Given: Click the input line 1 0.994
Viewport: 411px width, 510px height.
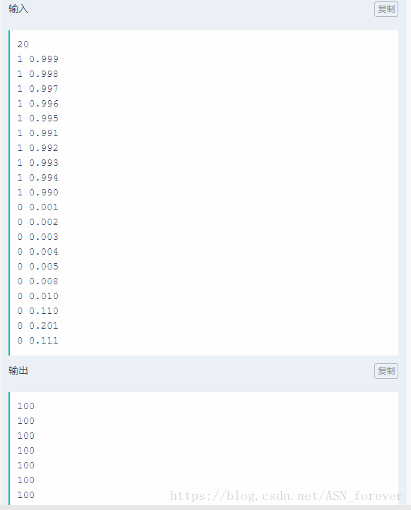Looking at the screenshot, I should tap(37, 178).
